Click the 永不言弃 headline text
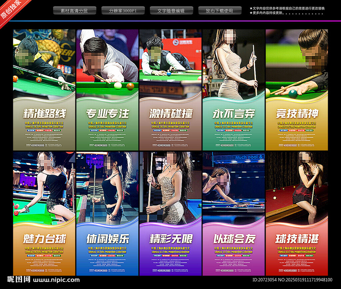The image size is (341, 289). pos(234,113)
